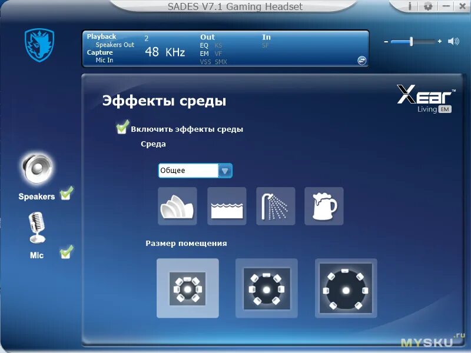The width and height of the screenshot is (471, 353).
Task: Click the SADES wolf shield logo
Action: pyautogui.click(x=39, y=45)
